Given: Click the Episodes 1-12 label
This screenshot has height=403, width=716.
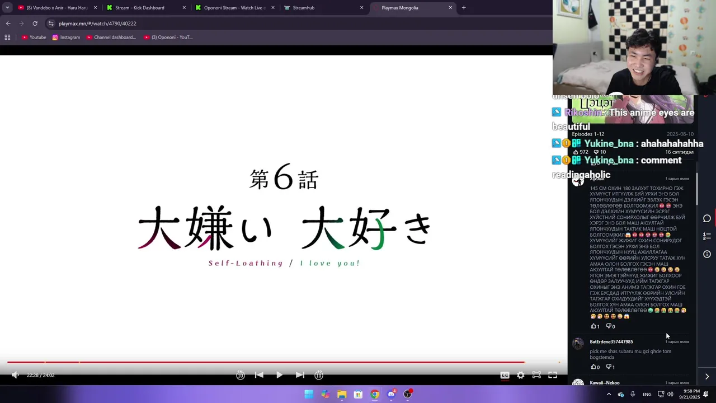Looking at the screenshot, I should click(x=588, y=134).
